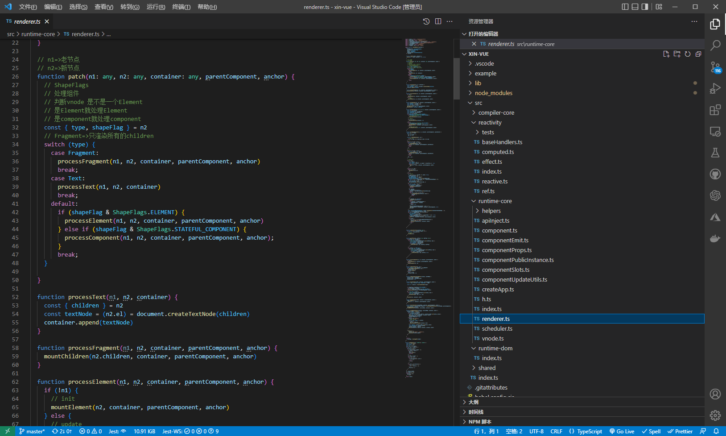Open Explorer panel More Actions ellipsis

(x=694, y=21)
